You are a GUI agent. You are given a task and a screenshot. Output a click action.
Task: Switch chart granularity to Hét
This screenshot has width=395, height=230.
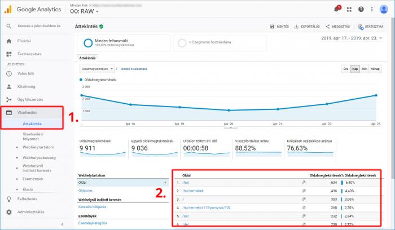click(365, 68)
